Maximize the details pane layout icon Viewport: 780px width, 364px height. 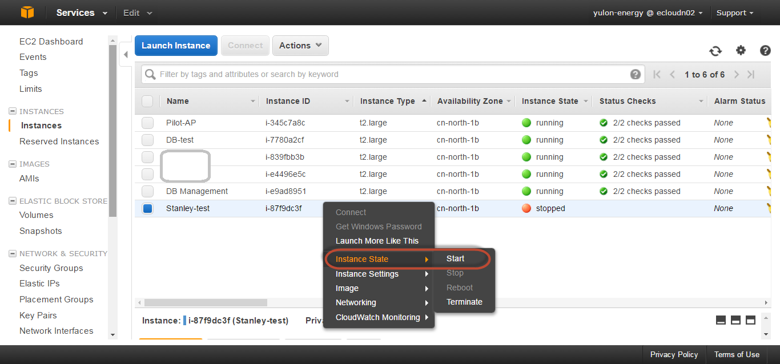(750, 320)
